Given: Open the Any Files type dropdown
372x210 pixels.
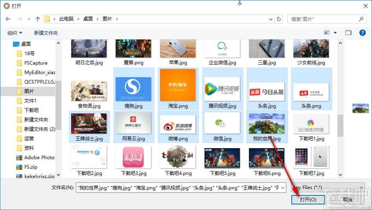Looking at the screenshot, I should point(328,188).
